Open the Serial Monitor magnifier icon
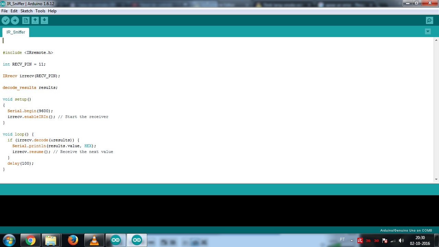 point(429,21)
